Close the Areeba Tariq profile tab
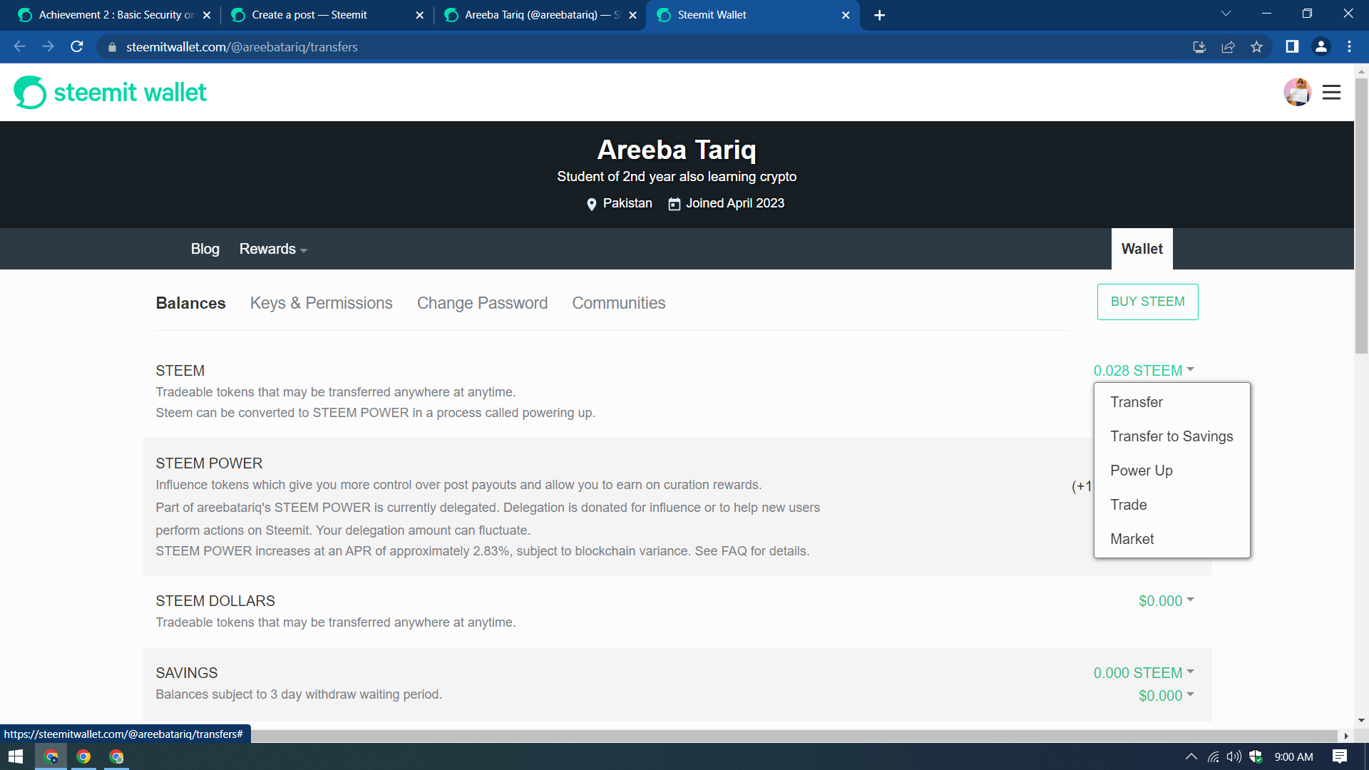The width and height of the screenshot is (1369, 770). 632,15
